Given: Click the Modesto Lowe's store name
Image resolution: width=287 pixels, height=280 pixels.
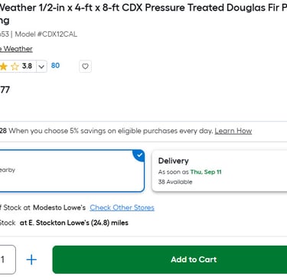Looking at the screenshot, I should click(x=59, y=207).
